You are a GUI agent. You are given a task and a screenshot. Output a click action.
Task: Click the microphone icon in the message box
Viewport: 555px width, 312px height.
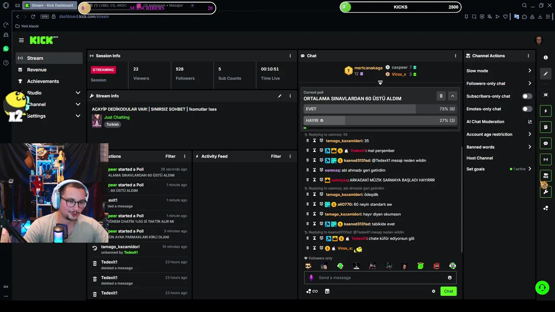[x=311, y=278]
